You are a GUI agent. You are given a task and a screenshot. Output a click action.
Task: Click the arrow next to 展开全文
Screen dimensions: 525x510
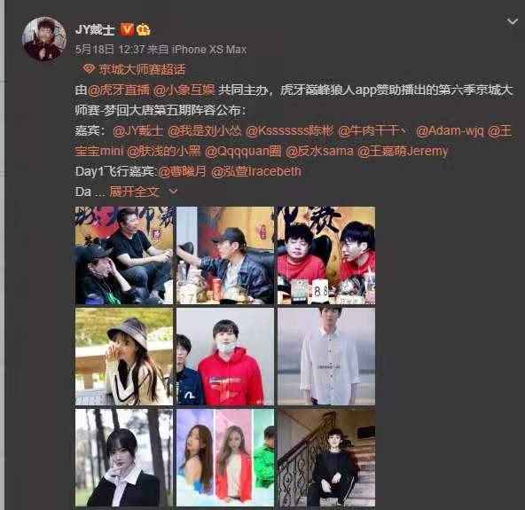coord(173,192)
